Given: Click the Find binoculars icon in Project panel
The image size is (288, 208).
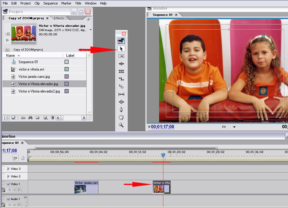Looking at the screenshot, I should click(x=31, y=117).
